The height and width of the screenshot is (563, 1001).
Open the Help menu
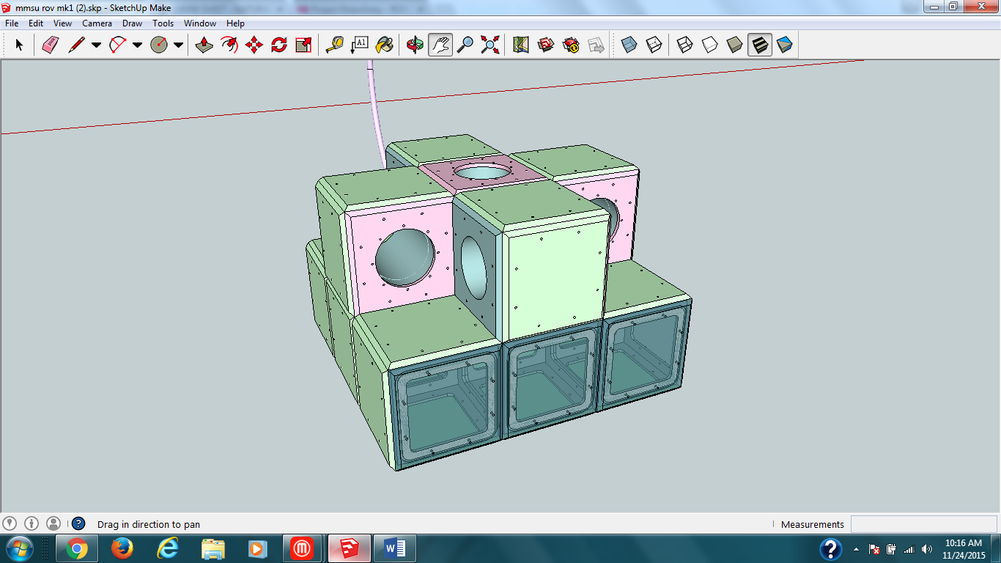235,23
